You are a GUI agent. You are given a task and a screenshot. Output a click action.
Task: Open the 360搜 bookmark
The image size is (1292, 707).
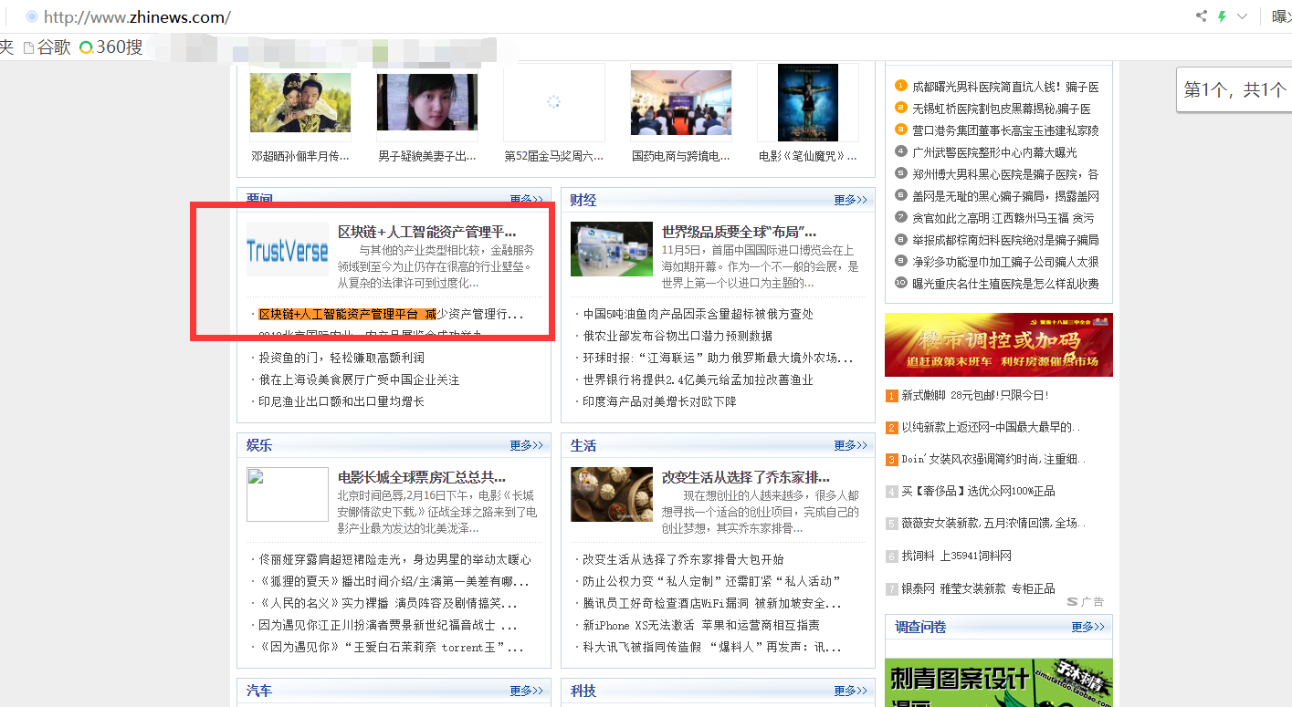[111, 47]
